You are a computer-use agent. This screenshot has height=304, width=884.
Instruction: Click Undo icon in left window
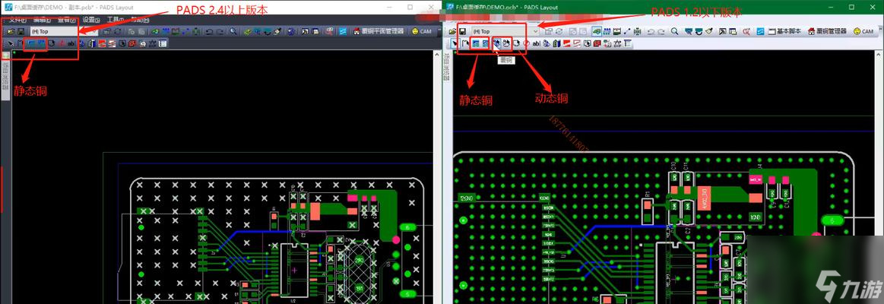pos(208,32)
